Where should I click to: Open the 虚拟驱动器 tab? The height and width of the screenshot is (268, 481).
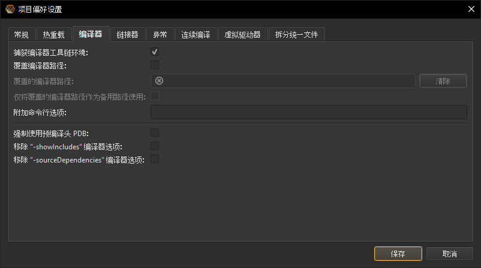click(243, 35)
